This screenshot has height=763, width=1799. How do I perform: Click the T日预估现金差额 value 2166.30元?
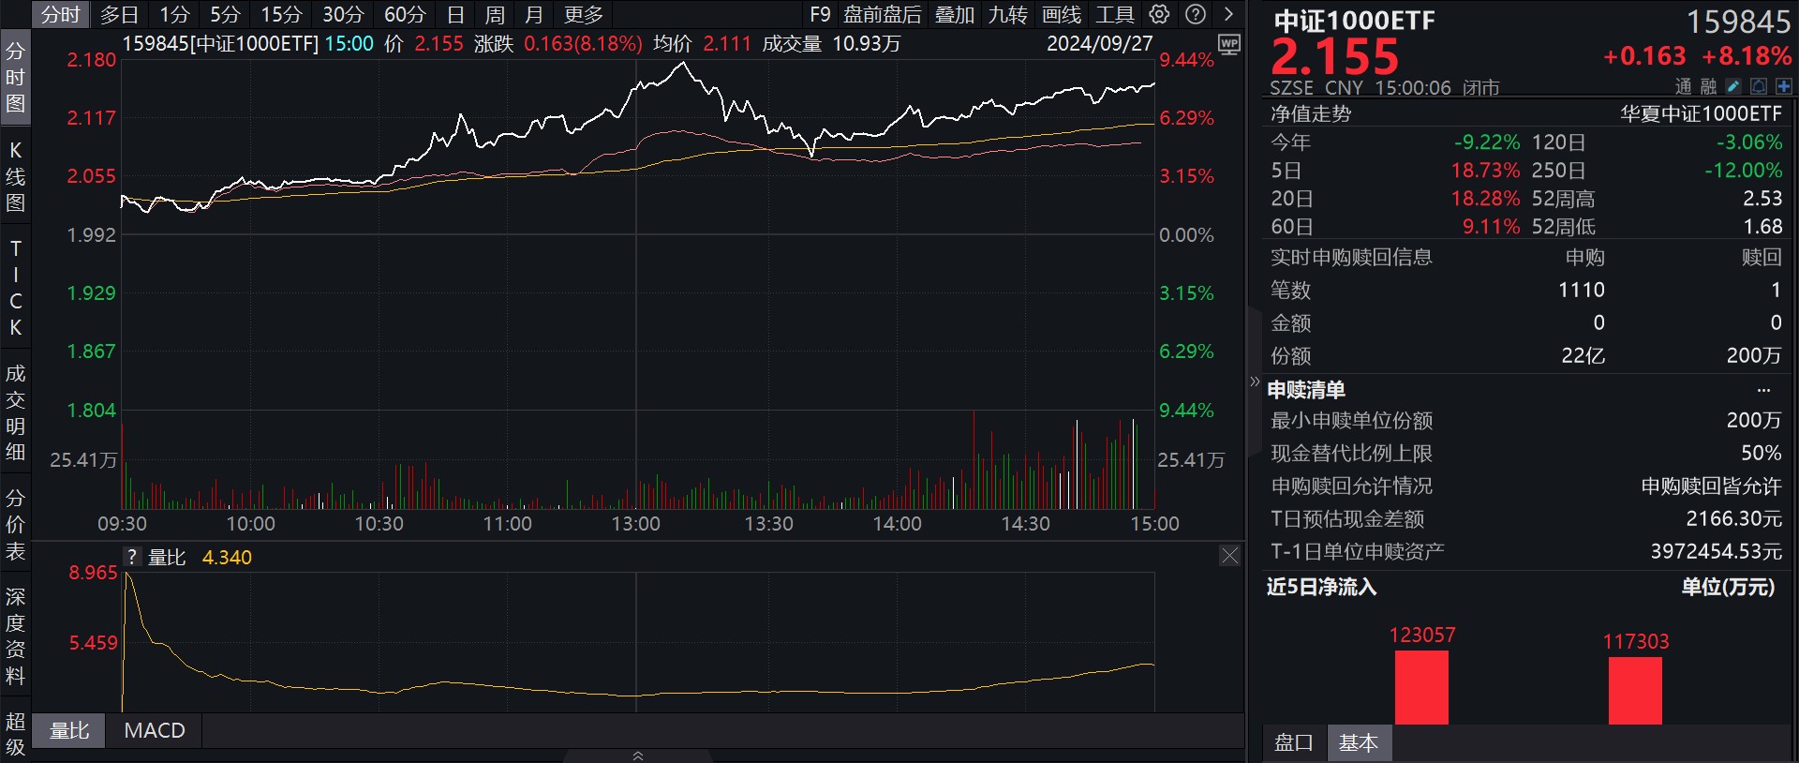pos(1734,519)
